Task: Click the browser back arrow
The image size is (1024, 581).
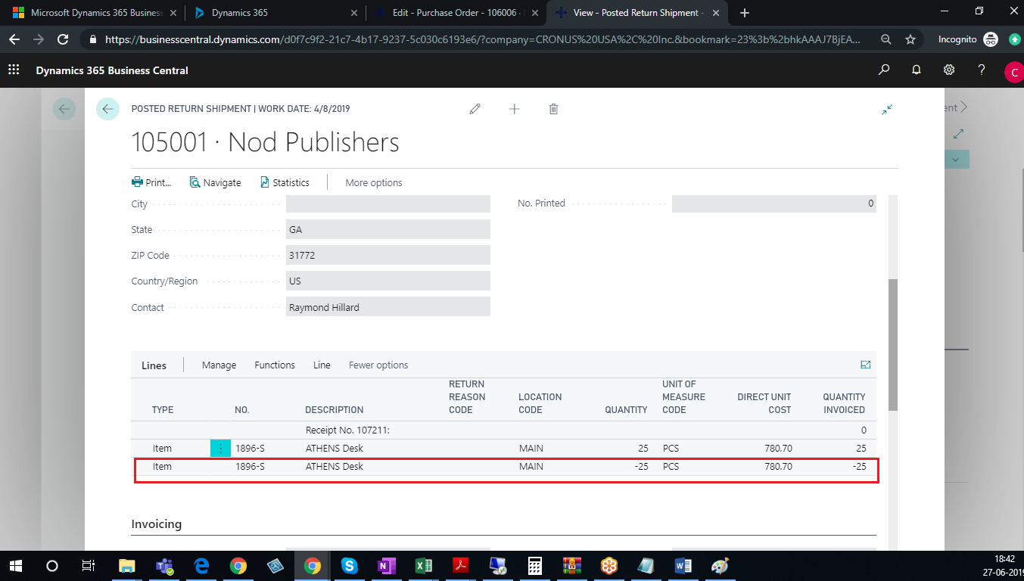Action: (x=14, y=39)
